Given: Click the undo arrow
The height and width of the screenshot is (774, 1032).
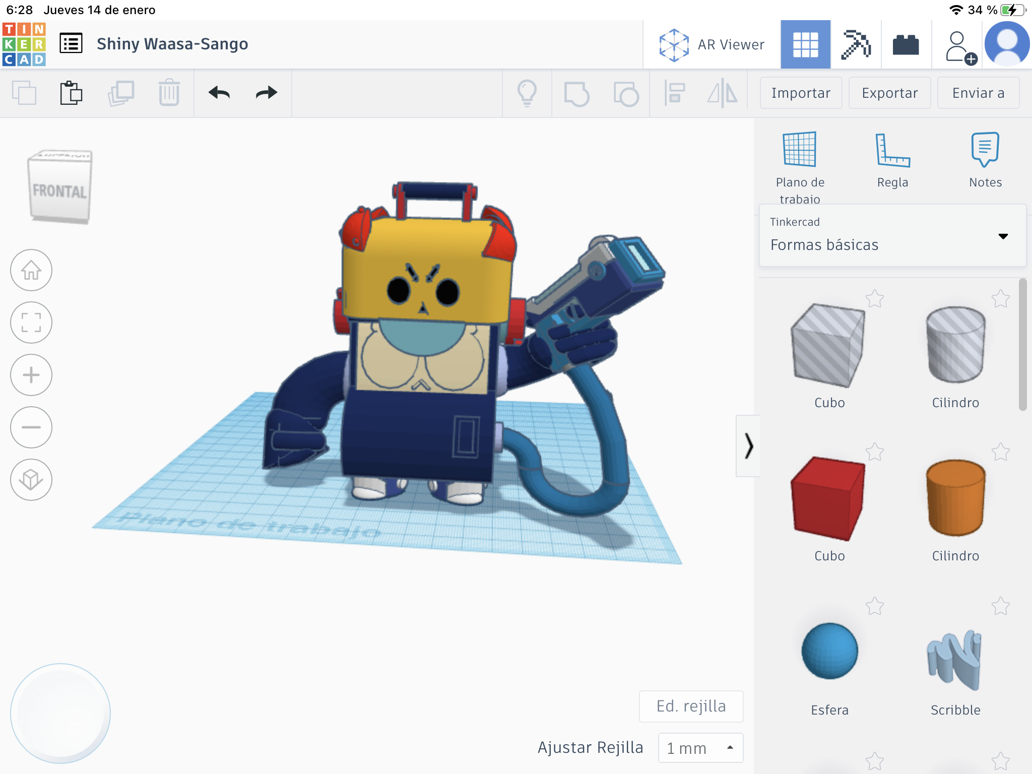Looking at the screenshot, I should click(219, 93).
